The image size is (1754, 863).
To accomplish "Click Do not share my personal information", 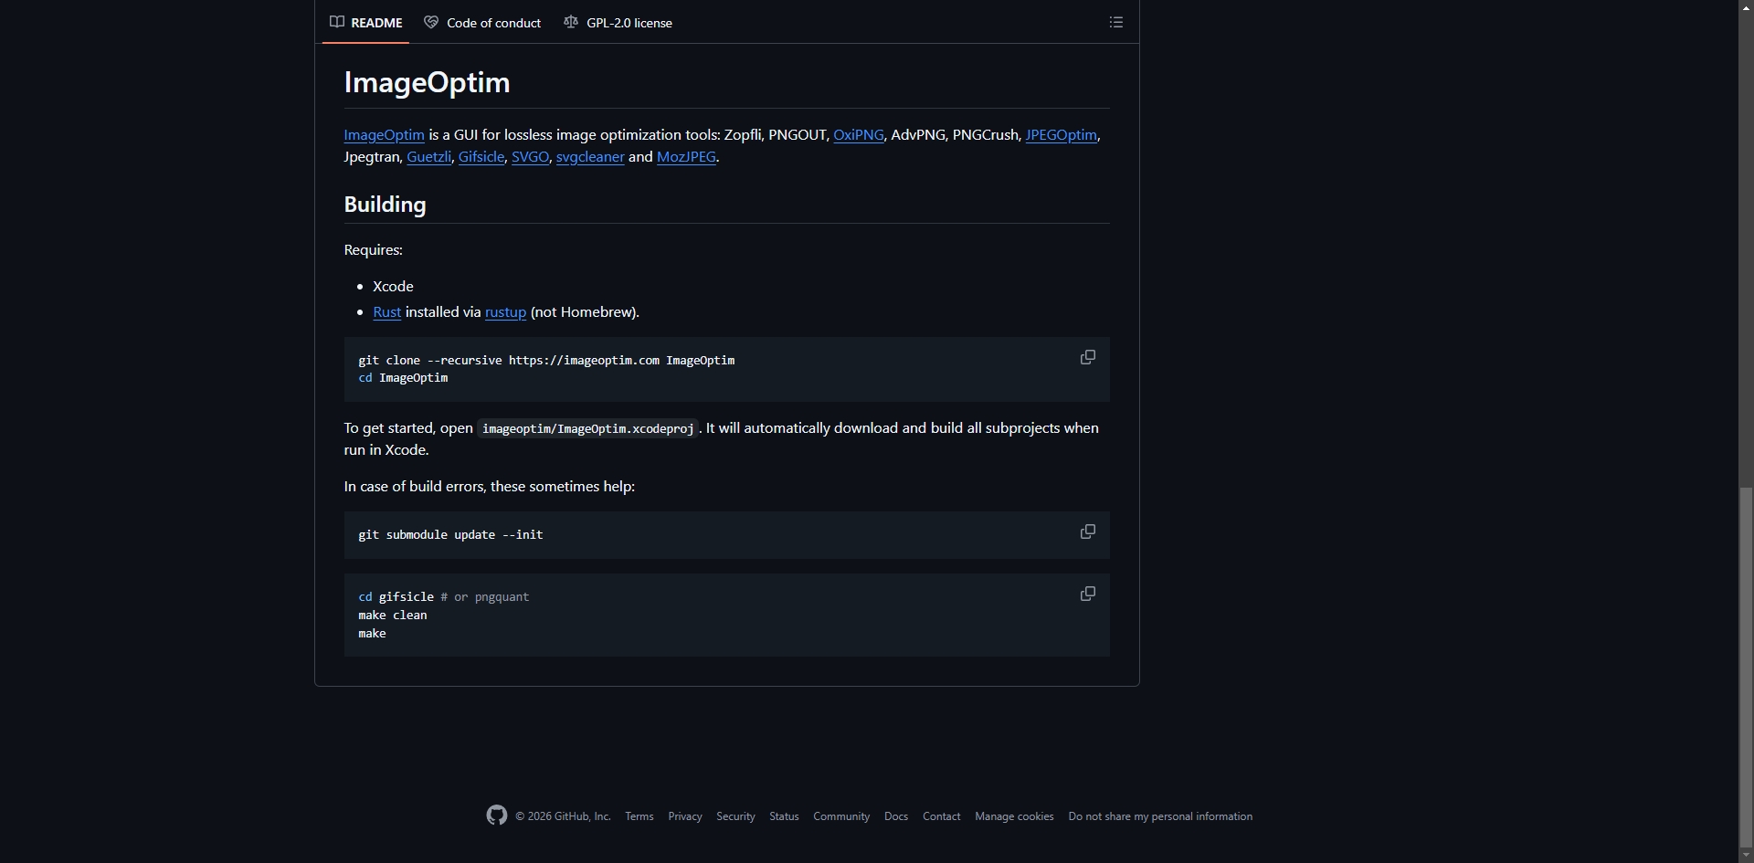I will (1160, 816).
